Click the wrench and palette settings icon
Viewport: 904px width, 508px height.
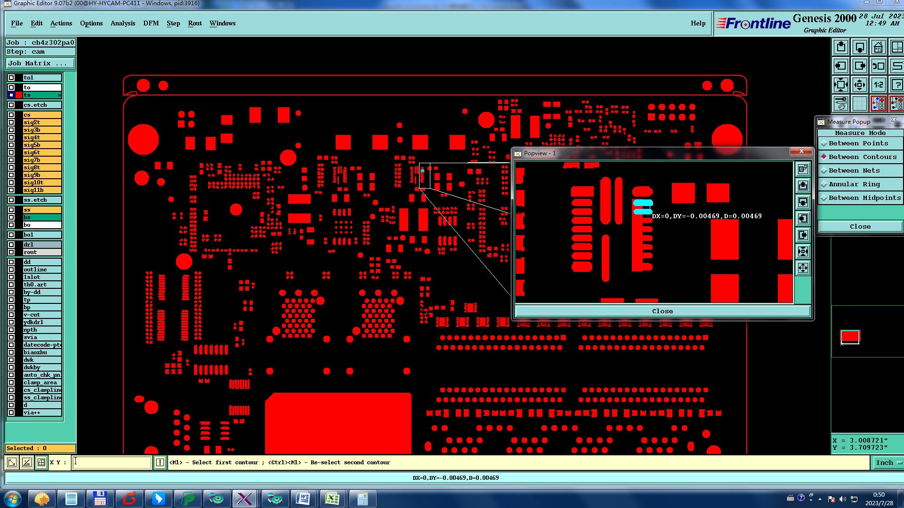pyautogui.click(x=841, y=103)
